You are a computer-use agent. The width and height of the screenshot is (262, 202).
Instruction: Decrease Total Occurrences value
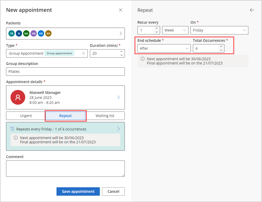pyautogui.click(x=221, y=50)
